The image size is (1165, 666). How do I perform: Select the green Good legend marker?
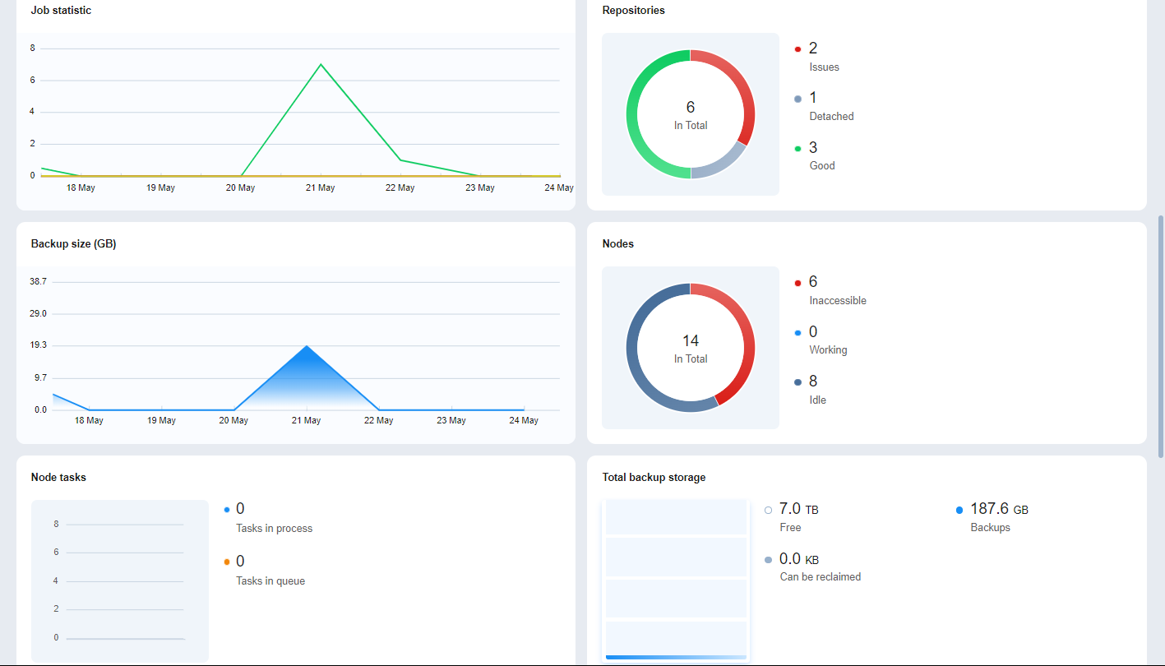[x=797, y=149]
